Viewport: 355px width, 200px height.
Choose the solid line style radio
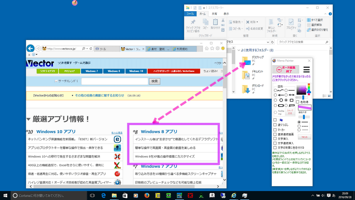pos(299,122)
